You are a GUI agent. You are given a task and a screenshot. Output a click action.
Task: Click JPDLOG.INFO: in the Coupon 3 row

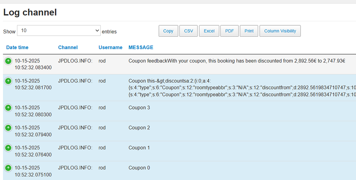point(75,107)
